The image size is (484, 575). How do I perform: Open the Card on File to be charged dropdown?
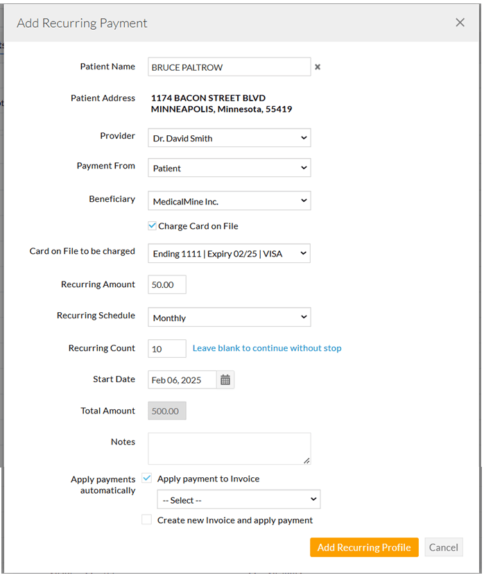click(x=229, y=253)
